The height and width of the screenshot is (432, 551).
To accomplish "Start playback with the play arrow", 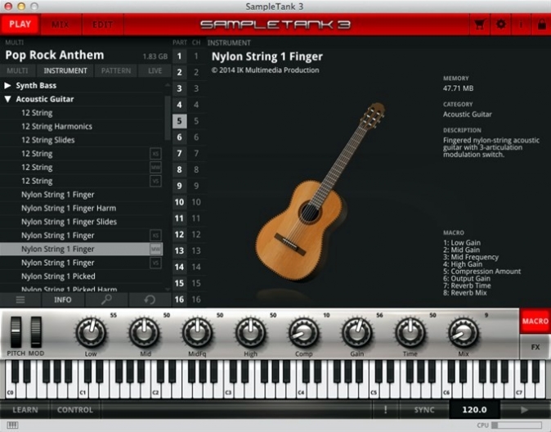I will point(524,410).
